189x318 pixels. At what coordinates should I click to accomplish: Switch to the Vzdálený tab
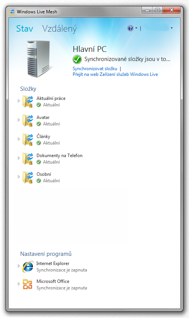(x=59, y=29)
